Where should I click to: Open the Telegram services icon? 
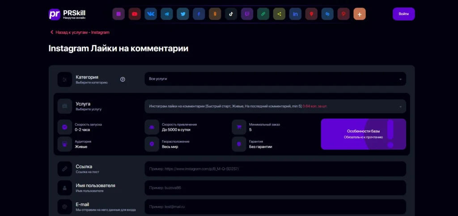click(x=167, y=14)
